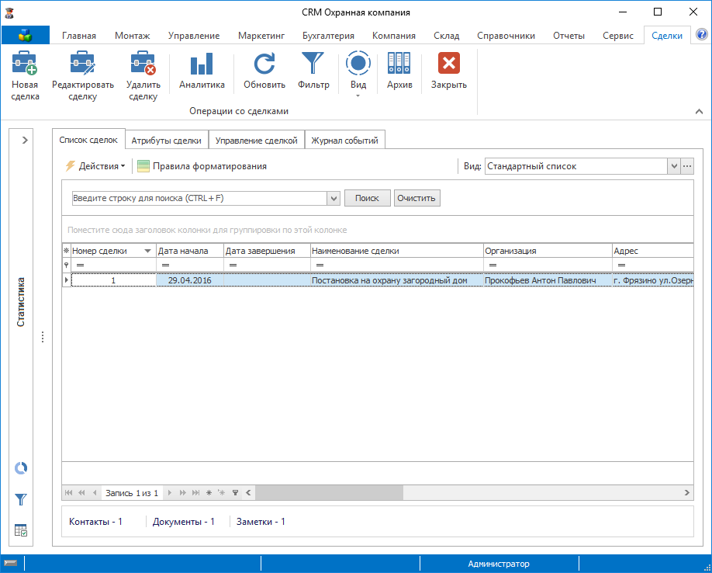Expand the Статистика side panel arrow
Viewport: 712px width, 573px height.
[x=25, y=140]
